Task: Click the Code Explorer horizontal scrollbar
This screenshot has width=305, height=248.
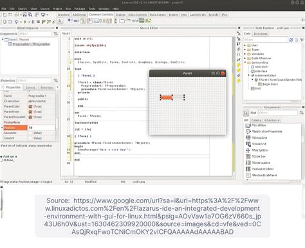Action: (272, 102)
